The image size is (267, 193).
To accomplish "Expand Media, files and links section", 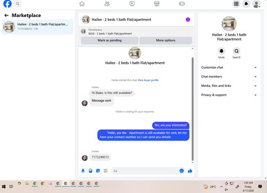I will click(229, 86).
